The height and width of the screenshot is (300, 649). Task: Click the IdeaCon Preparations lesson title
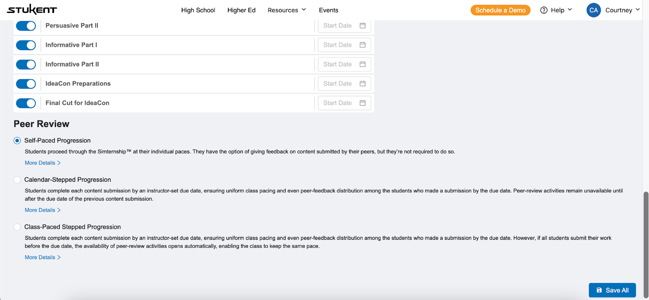click(78, 83)
